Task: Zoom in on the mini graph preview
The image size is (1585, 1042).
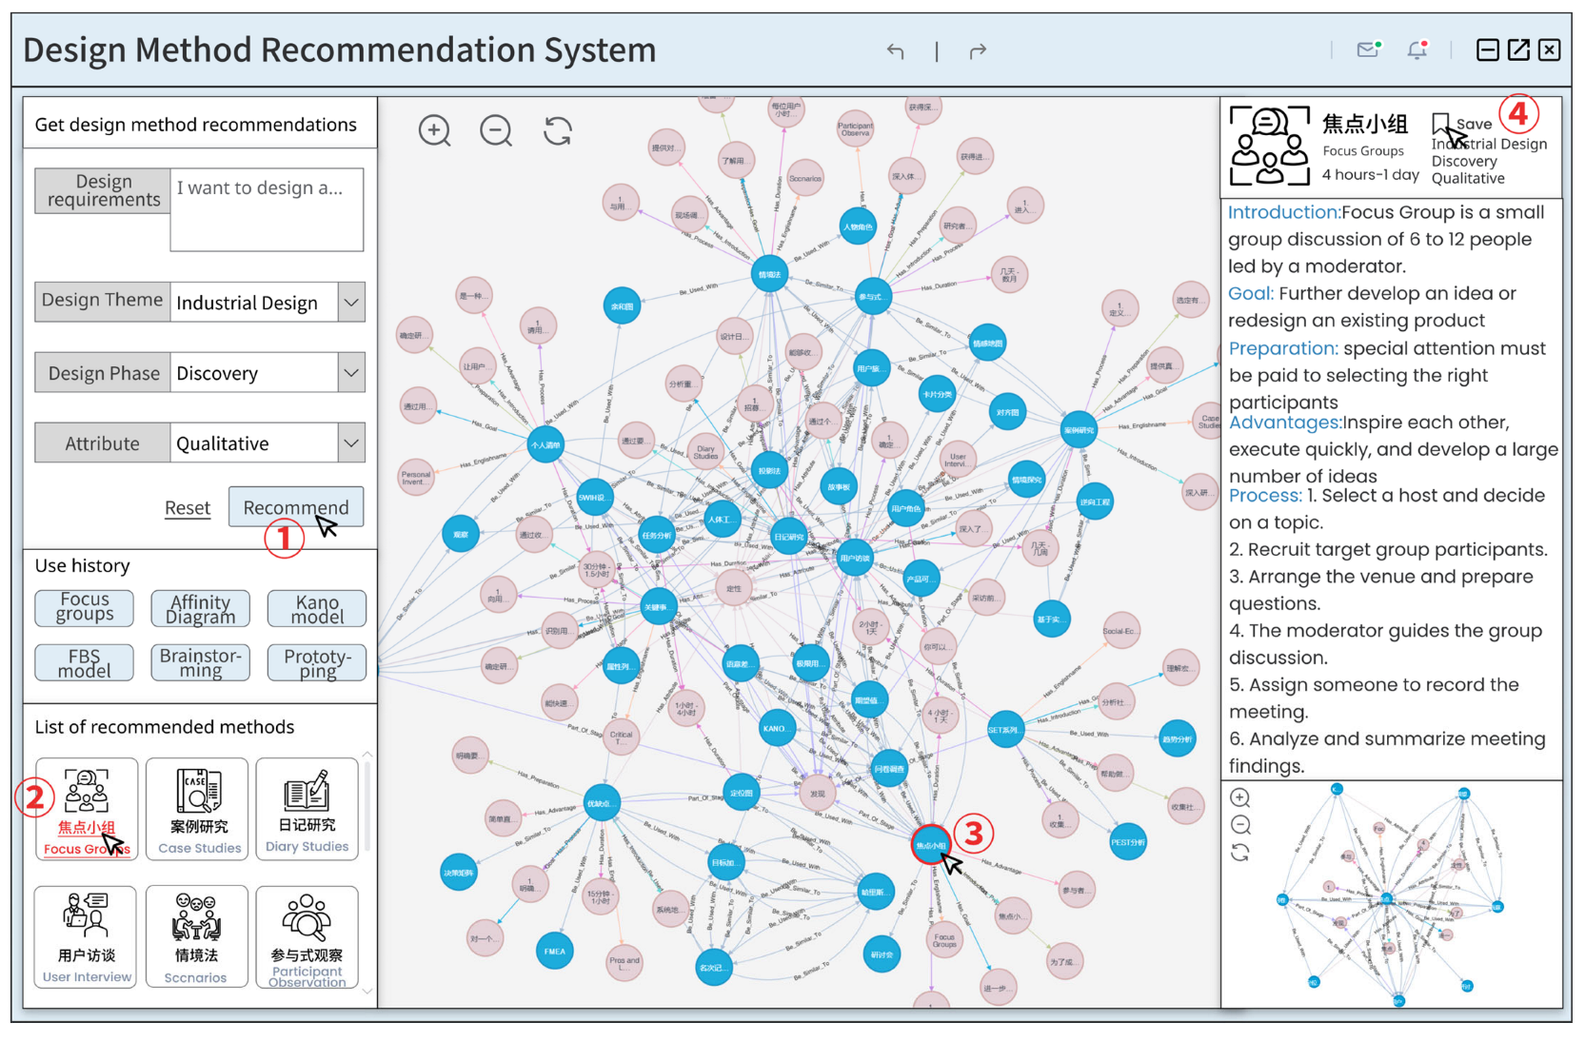Action: pyautogui.click(x=1239, y=797)
